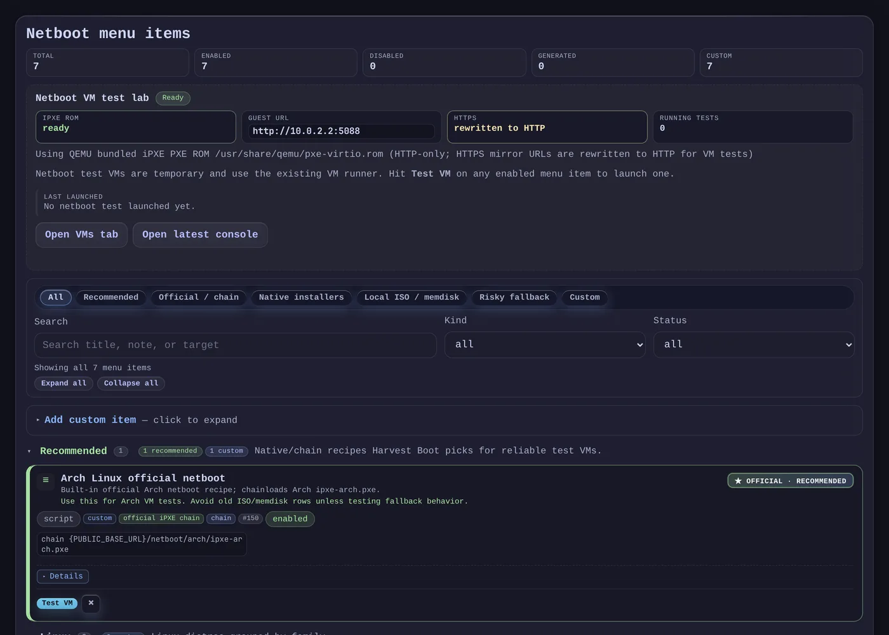Select the Local ISO / memdisk filter
The image size is (889, 635).
point(411,297)
